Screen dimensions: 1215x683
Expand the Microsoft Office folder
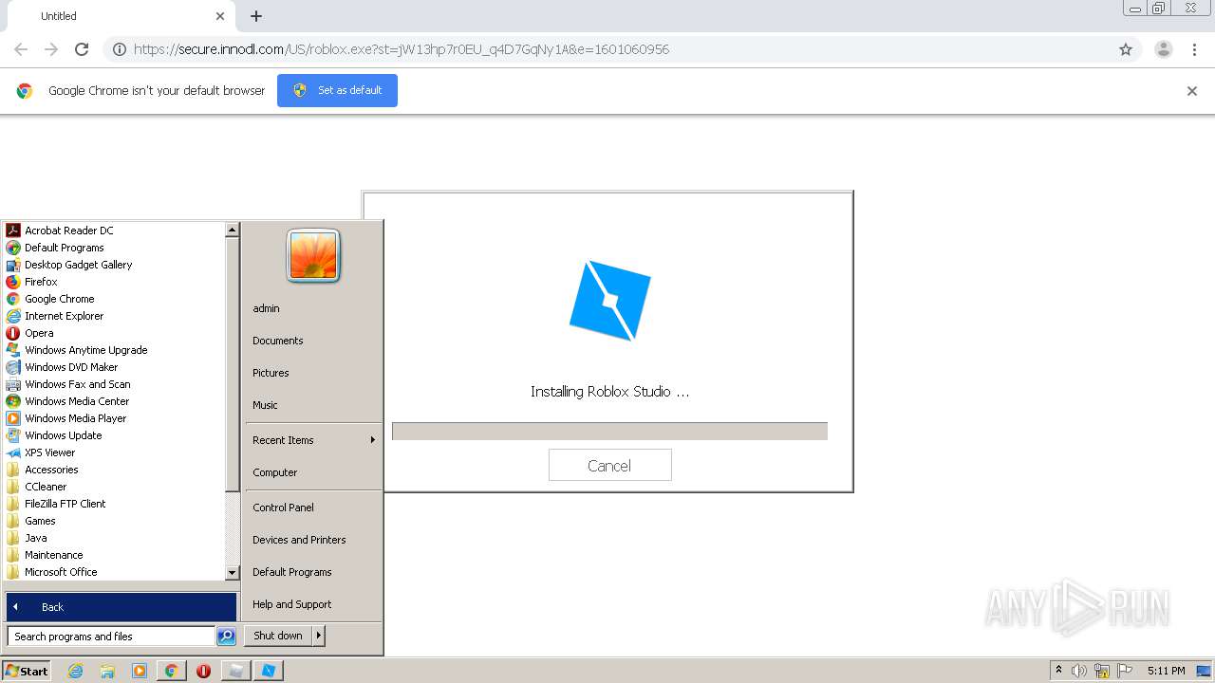(x=52, y=572)
